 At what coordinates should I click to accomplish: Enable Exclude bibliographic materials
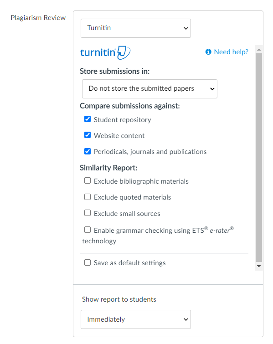click(88, 181)
